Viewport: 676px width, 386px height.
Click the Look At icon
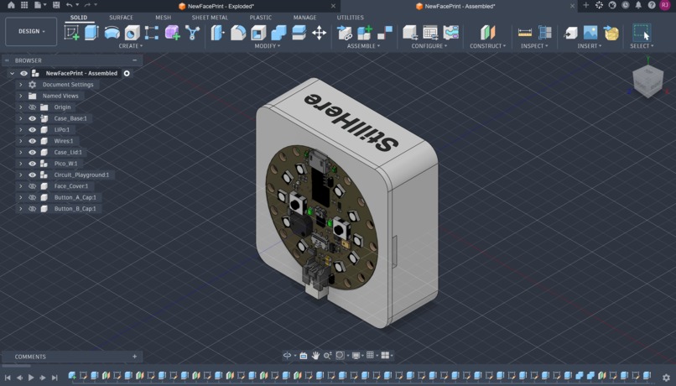tap(304, 356)
